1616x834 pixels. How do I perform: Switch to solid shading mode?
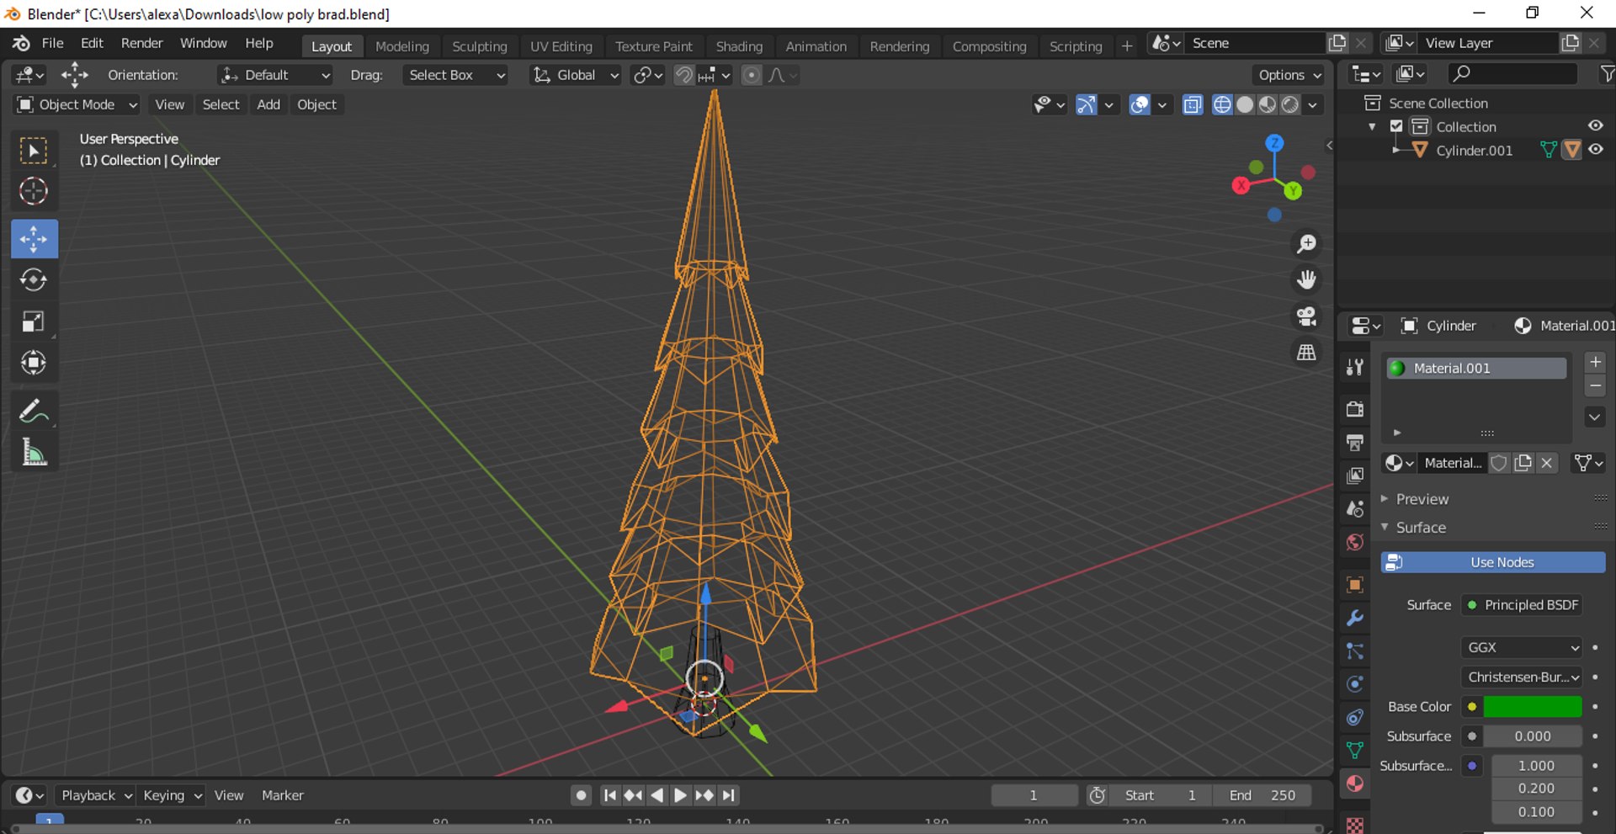[x=1245, y=104]
